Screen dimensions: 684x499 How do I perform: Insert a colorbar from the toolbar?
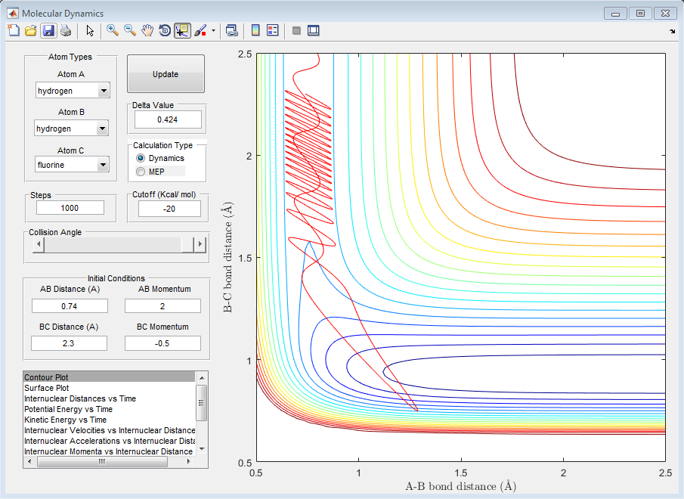coord(255,31)
